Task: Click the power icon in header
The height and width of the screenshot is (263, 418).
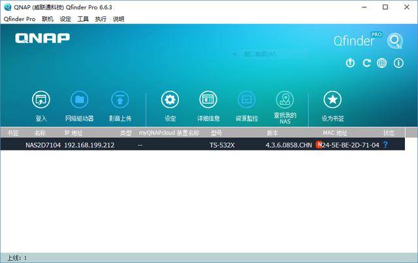Action: (350, 63)
